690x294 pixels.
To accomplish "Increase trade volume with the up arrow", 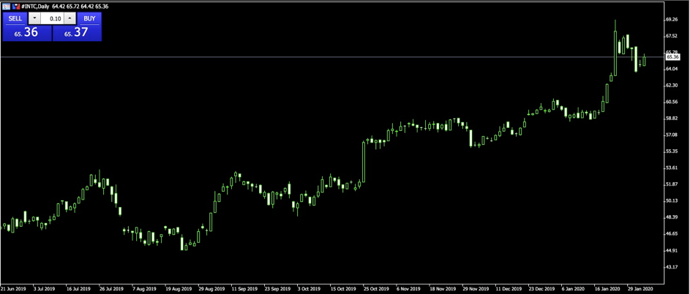I will pyautogui.click(x=70, y=18).
